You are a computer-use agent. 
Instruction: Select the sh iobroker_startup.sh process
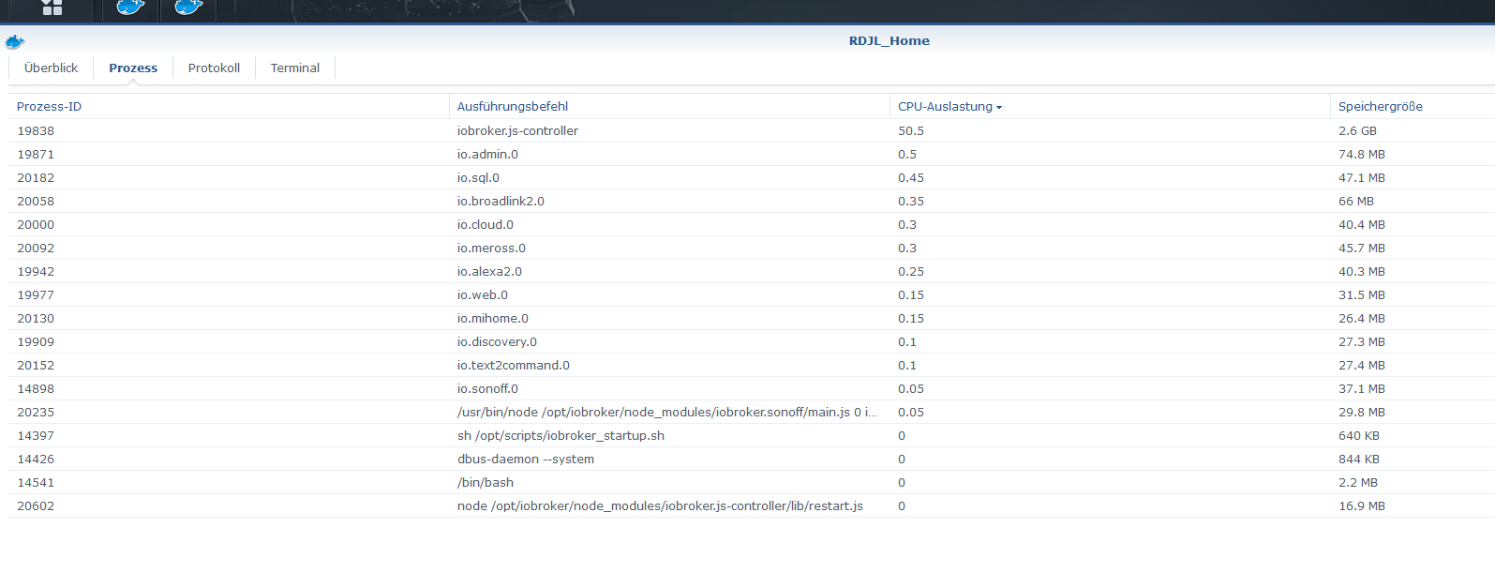coord(561,436)
